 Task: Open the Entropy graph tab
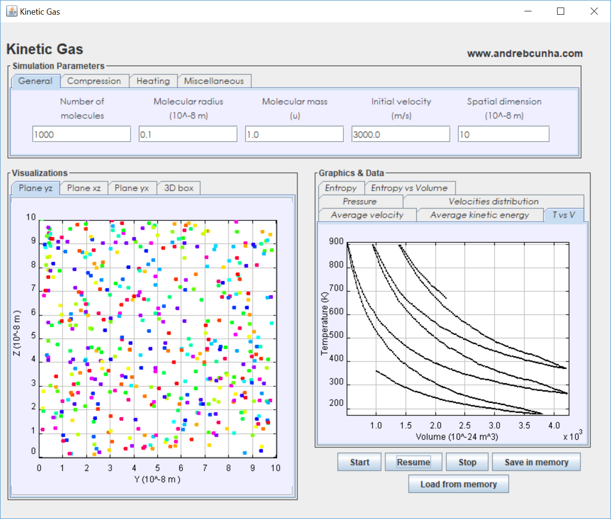tap(341, 188)
